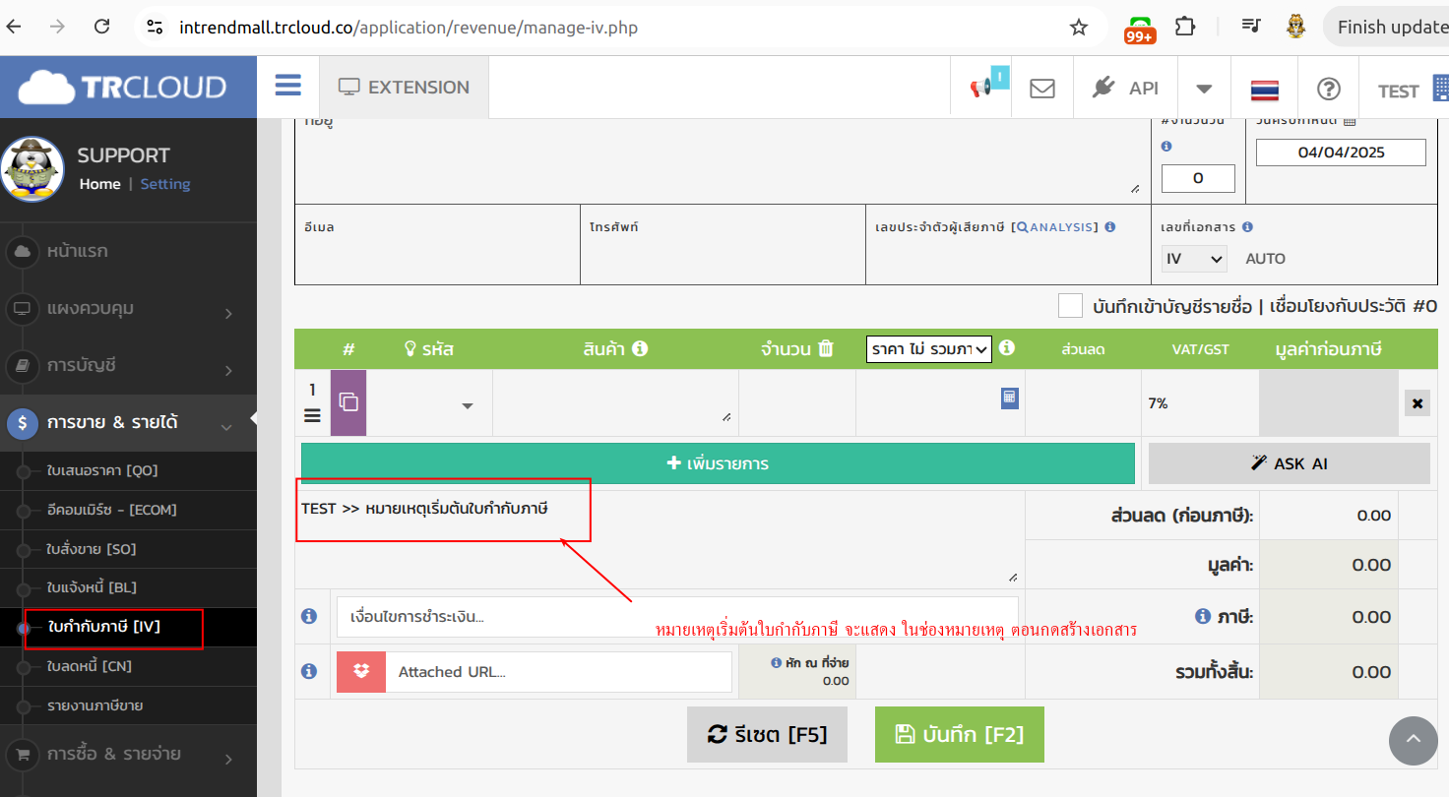Open the hamburger menu icon
The width and height of the screenshot is (1449, 797).
[288, 86]
